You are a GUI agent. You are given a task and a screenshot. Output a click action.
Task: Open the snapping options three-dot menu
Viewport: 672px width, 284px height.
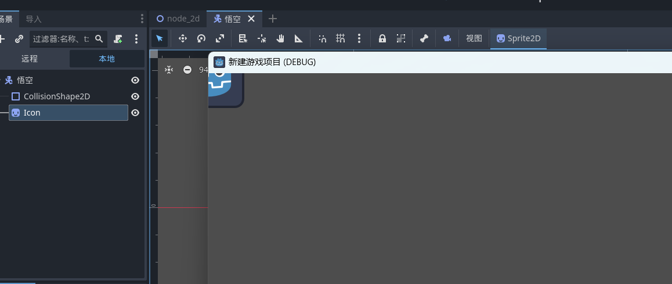(x=359, y=39)
